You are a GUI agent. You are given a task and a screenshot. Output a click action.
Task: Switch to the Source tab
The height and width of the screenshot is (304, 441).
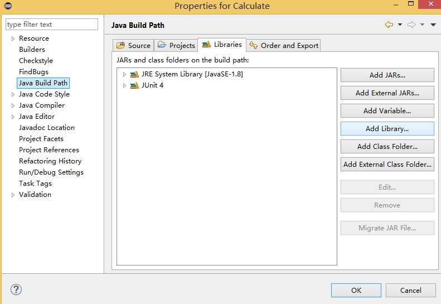coord(133,45)
